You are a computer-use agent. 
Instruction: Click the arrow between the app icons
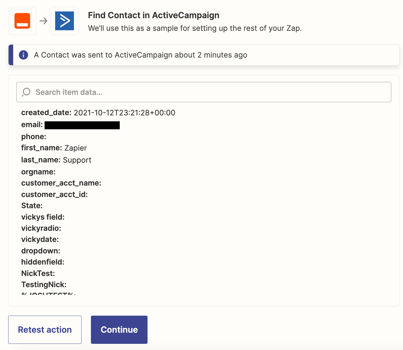click(43, 21)
